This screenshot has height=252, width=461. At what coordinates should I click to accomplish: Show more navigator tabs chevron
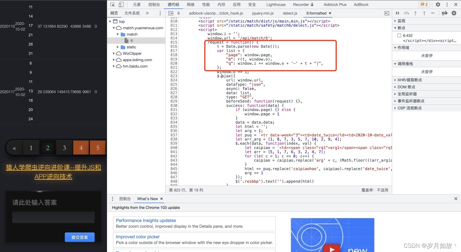[x=147, y=13]
